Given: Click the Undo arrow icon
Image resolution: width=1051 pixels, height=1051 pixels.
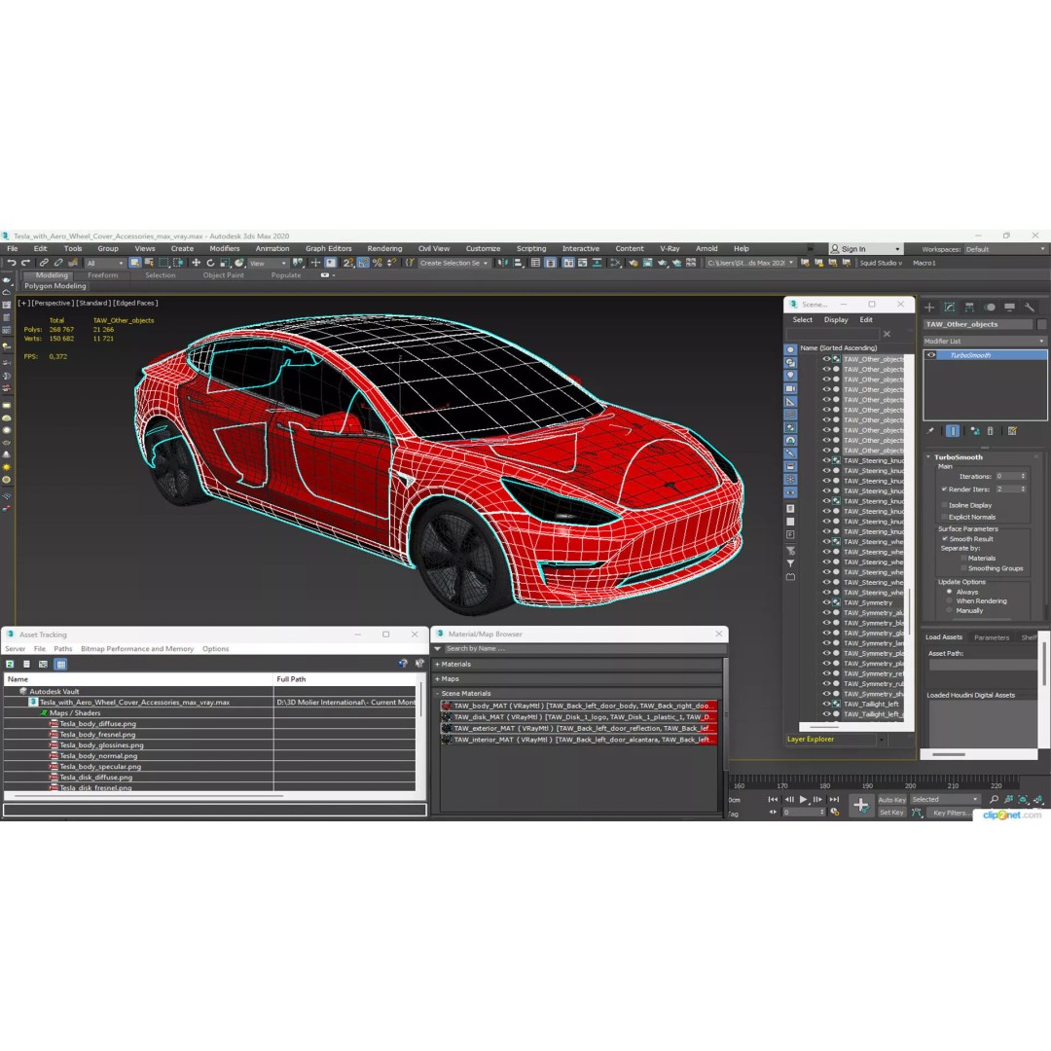Looking at the screenshot, I should pos(12,263).
